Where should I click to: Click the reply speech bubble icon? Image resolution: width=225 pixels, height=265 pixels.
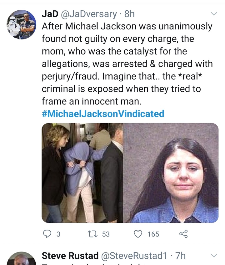click(47, 234)
